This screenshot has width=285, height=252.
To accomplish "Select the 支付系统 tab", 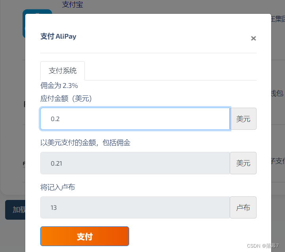I will 62,71.
